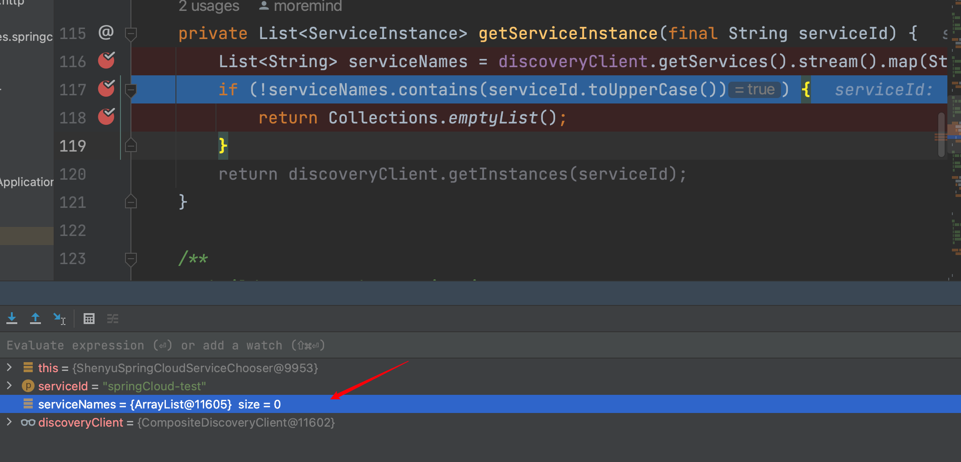Open the 2 usages link
The image size is (961, 462).
coord(209,6)
